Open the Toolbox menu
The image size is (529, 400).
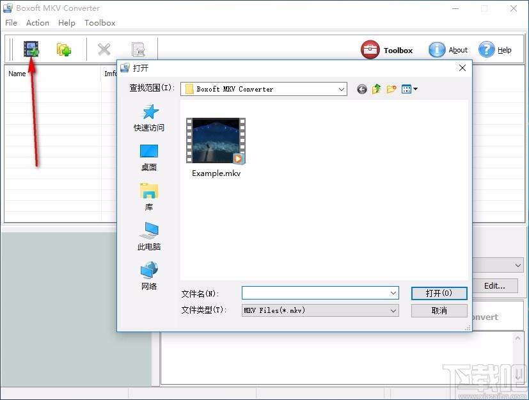tap(100, 22)
